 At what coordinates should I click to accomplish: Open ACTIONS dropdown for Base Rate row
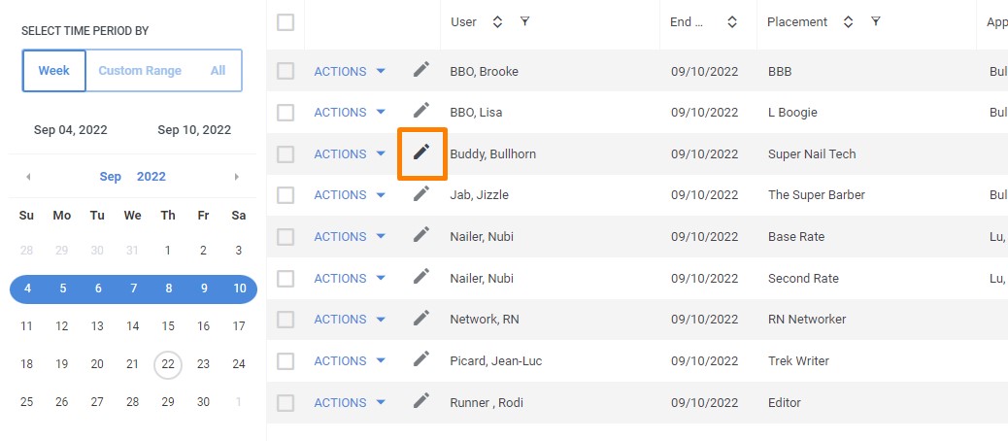[350, 237]
